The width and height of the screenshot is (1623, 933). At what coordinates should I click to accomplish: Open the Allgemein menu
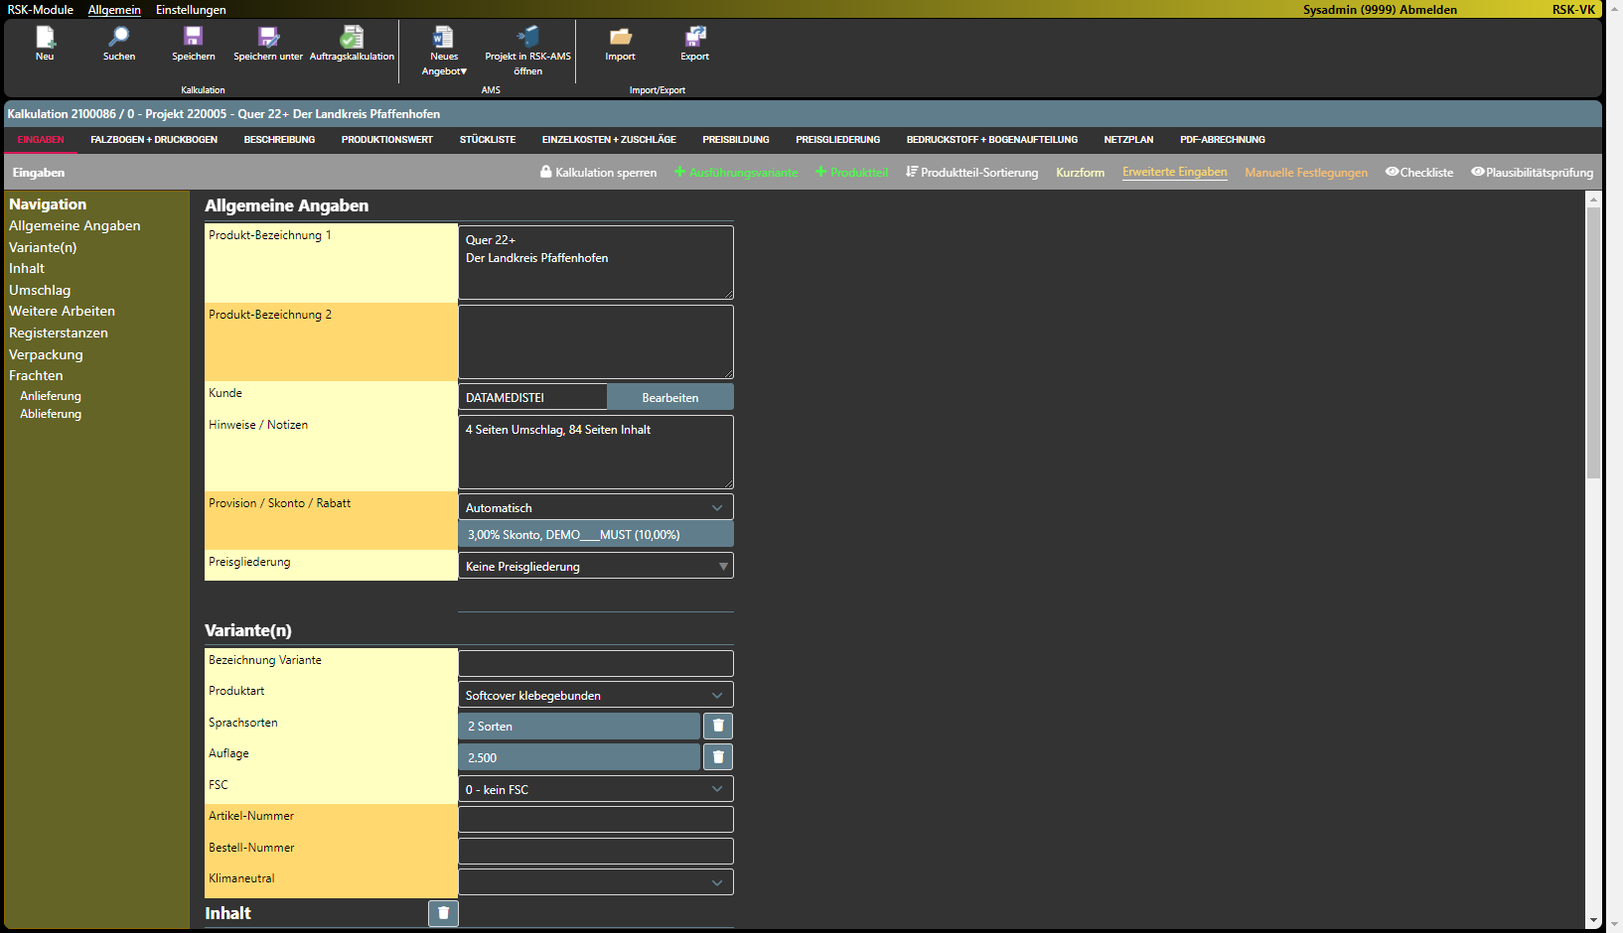(114, 9)
